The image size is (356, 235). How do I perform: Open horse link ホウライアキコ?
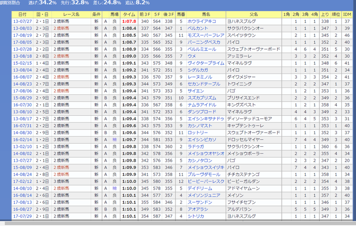pos(201,21)
